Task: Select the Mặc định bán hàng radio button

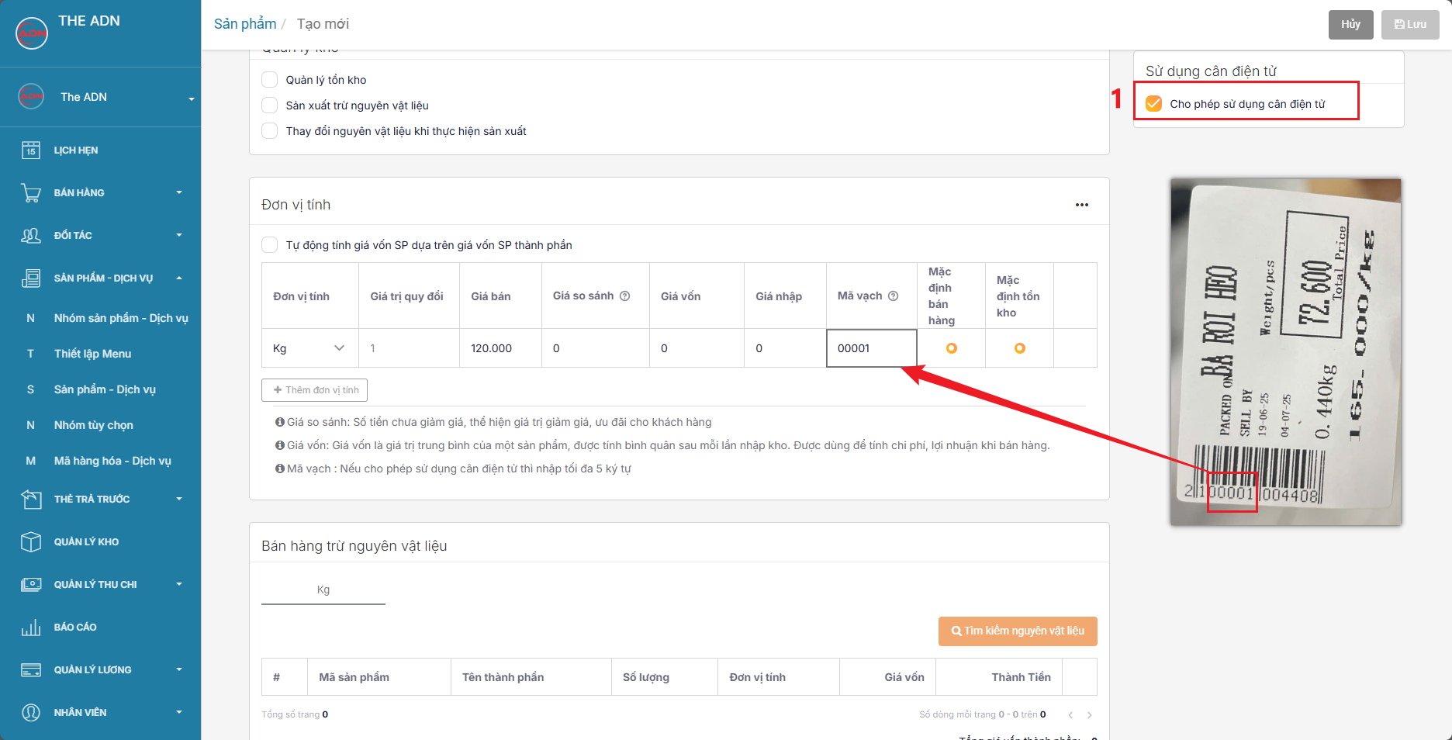Action: [951, 348]
